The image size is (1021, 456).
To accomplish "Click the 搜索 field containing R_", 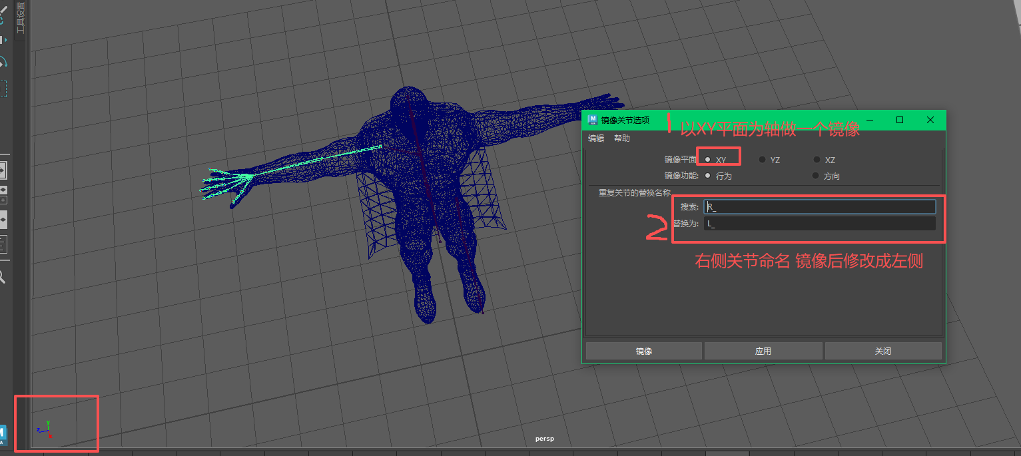I will [820, 207].
